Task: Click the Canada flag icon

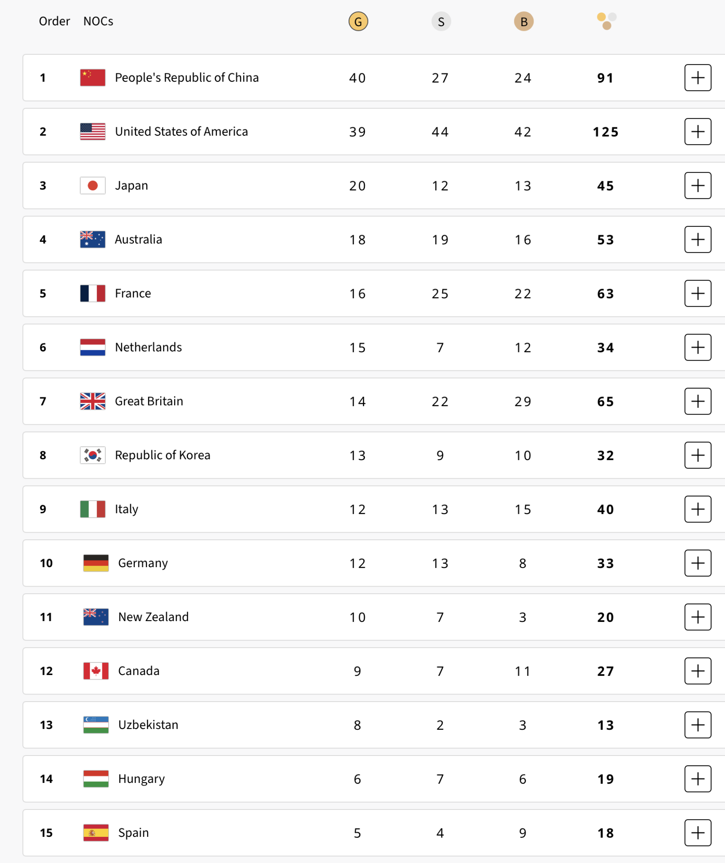Action: (x=96, y=671)
